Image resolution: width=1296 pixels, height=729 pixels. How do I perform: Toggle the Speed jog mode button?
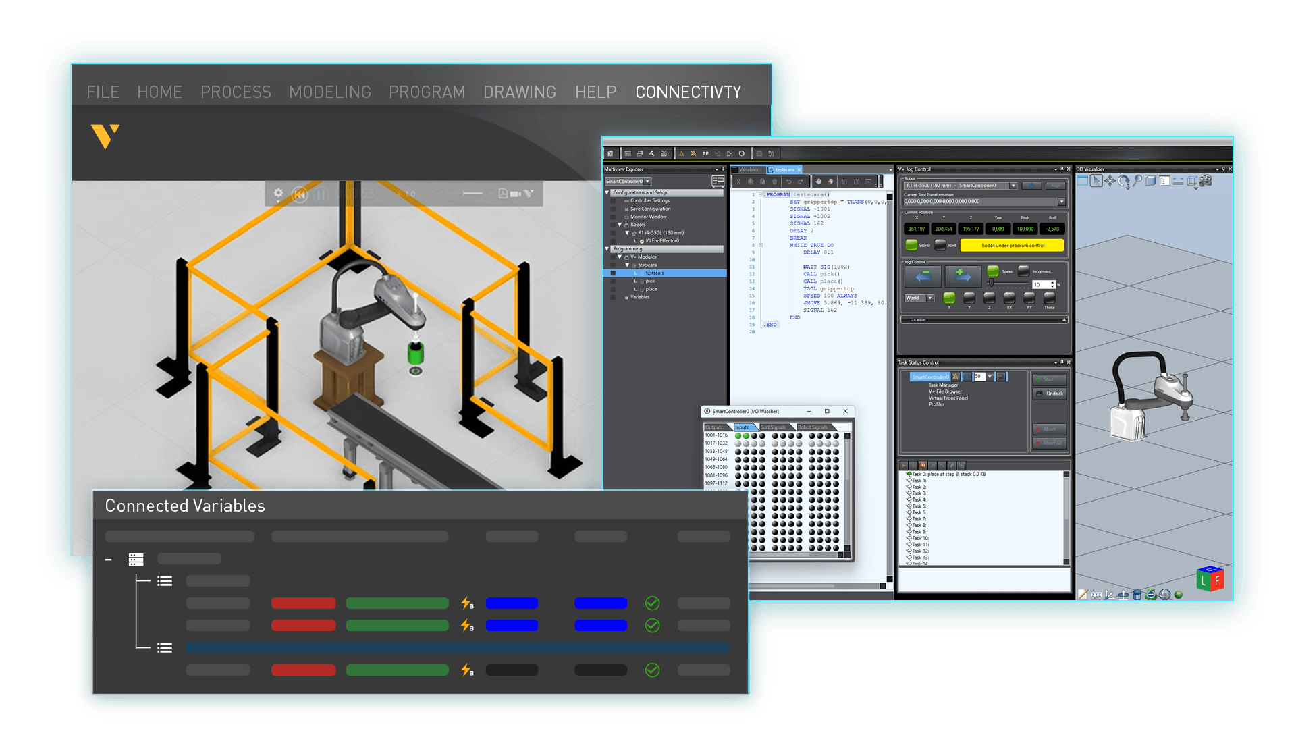click(x=993, y=271)
